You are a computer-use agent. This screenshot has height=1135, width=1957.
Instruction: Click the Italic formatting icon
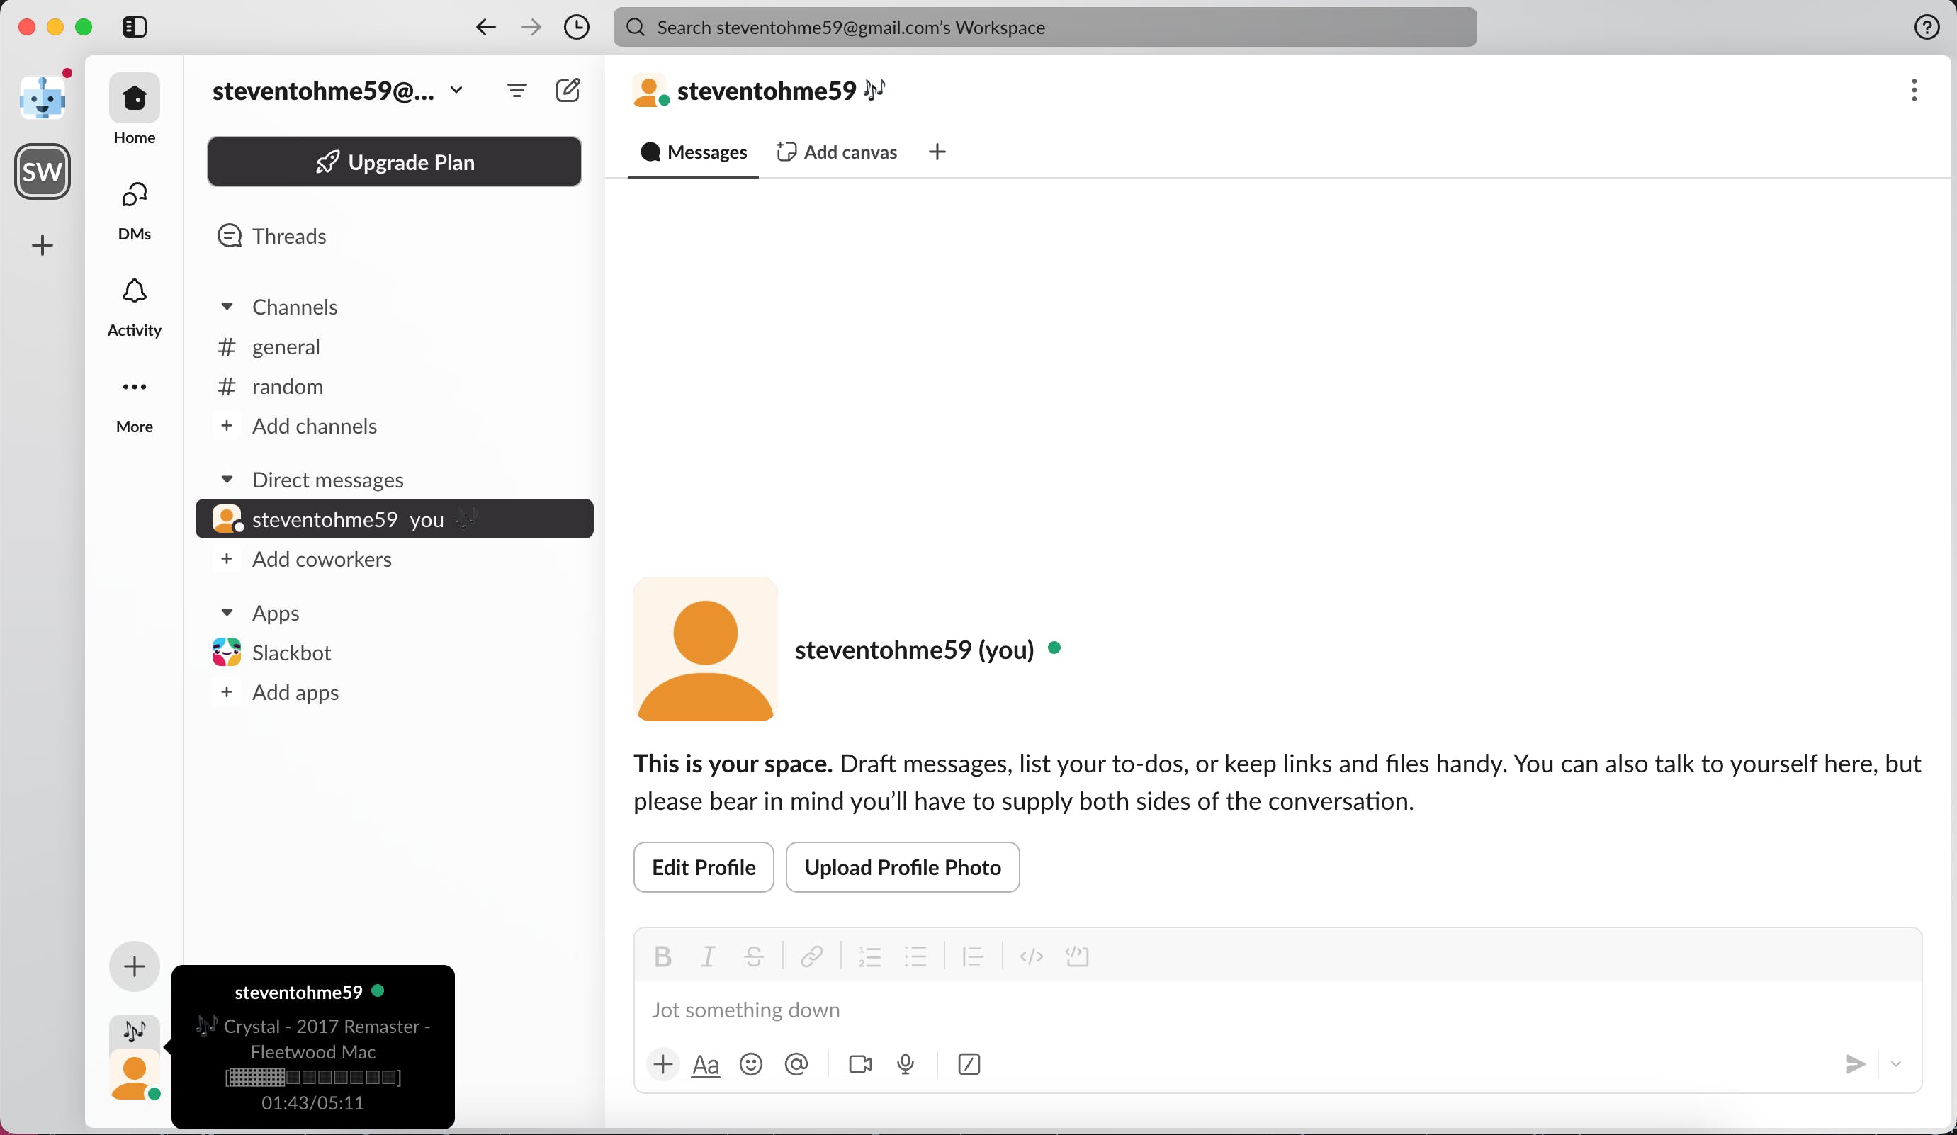709,956
